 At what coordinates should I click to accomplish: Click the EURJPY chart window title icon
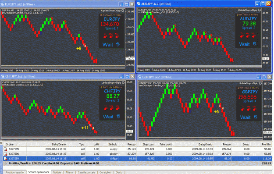(2, 4)
